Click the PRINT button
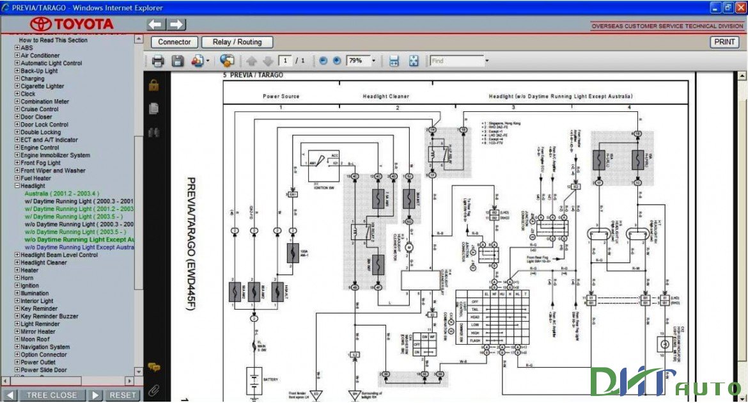Viewport: 748px width, 403px height. 724,42
